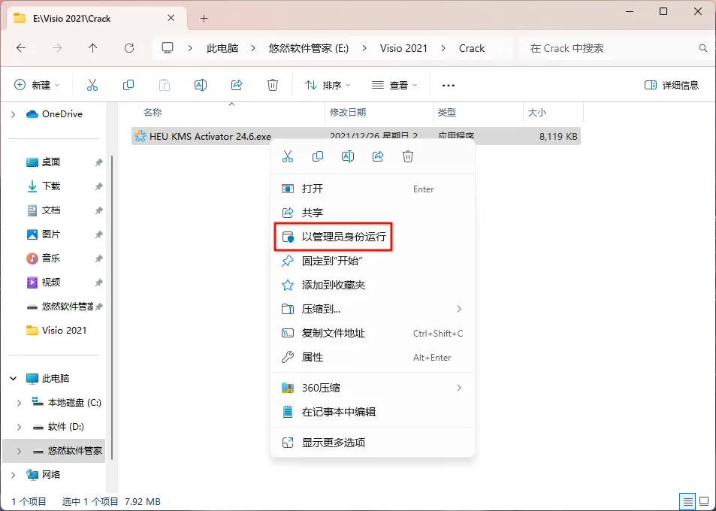Image resolution: width=716 pixels, height=511 pixels.
Task: Click the Share icon in the toolbar
Action: click(x=237, y=85)
